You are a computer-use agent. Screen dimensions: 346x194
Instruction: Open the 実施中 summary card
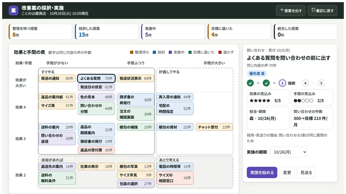click(x=173, y=32)
